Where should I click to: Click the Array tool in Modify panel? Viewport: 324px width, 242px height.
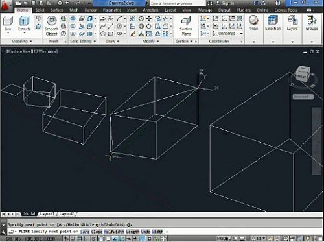pos(166,34)
